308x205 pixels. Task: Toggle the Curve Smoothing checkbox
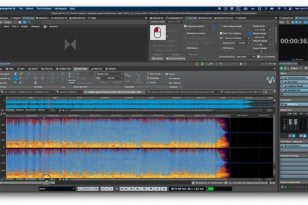click(x=258, y=57)
